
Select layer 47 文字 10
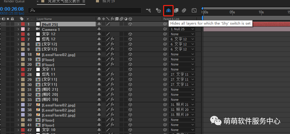49,130
